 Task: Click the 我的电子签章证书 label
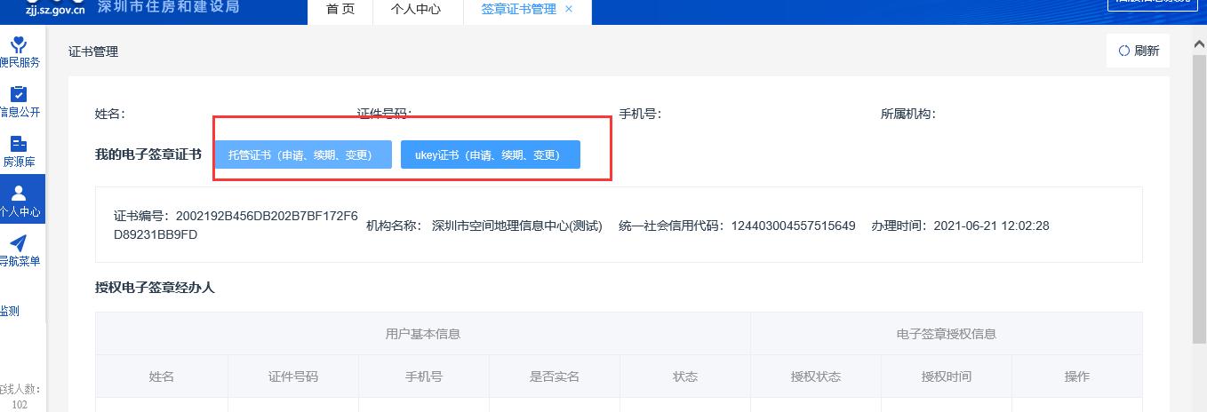coord(148,154)
